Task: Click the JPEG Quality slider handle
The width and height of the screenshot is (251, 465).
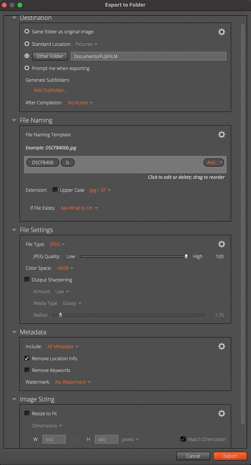Action: 186,256
